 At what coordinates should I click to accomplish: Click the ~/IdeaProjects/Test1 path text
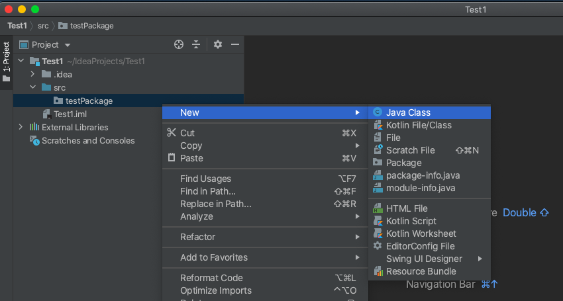click(106, 62)
